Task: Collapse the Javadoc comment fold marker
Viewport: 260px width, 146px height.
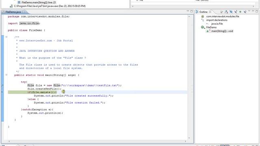Action: tap(6, 37)
